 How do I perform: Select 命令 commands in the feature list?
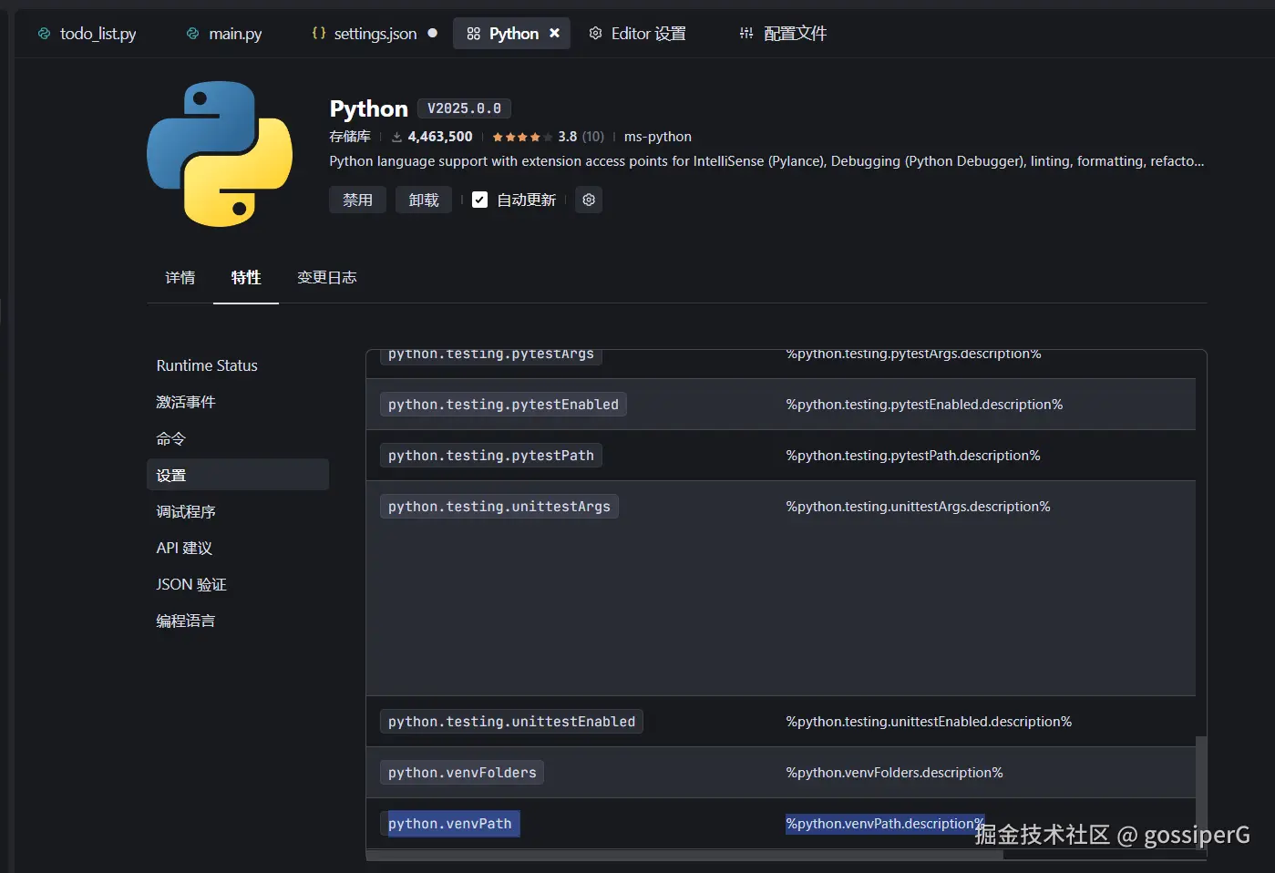[x=171, y=438]
